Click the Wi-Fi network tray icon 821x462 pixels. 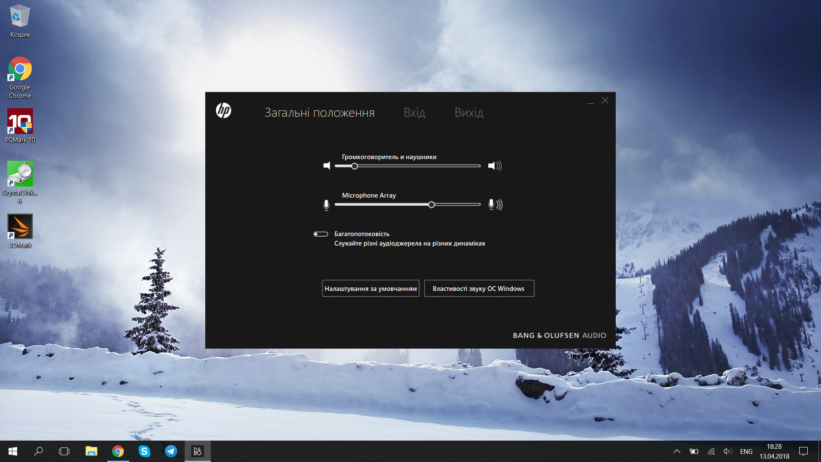tap(711, 451)
